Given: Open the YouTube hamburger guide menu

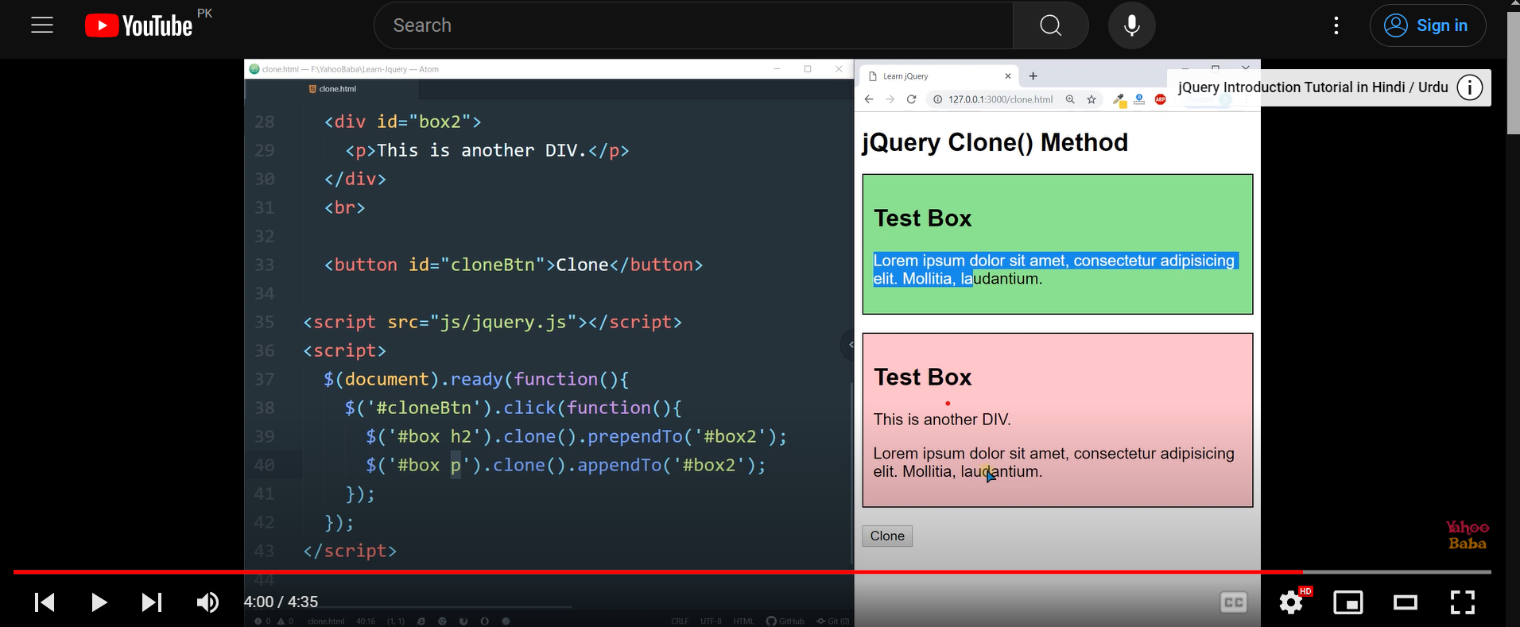Looking at the screenshot, I should [42, 25].
